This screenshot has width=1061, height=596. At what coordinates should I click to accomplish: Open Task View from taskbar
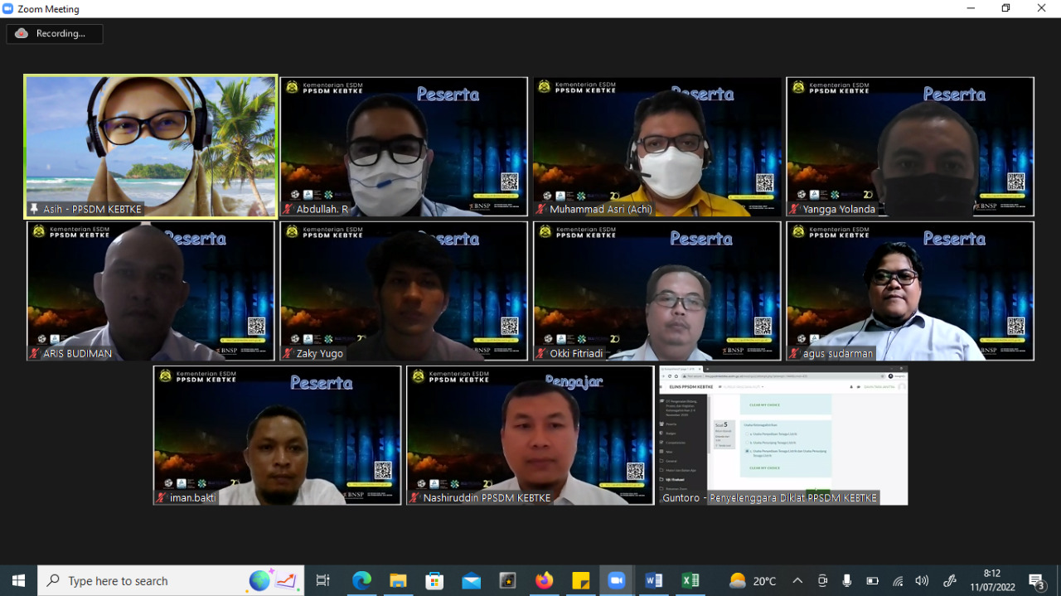(x=323, y=580)
